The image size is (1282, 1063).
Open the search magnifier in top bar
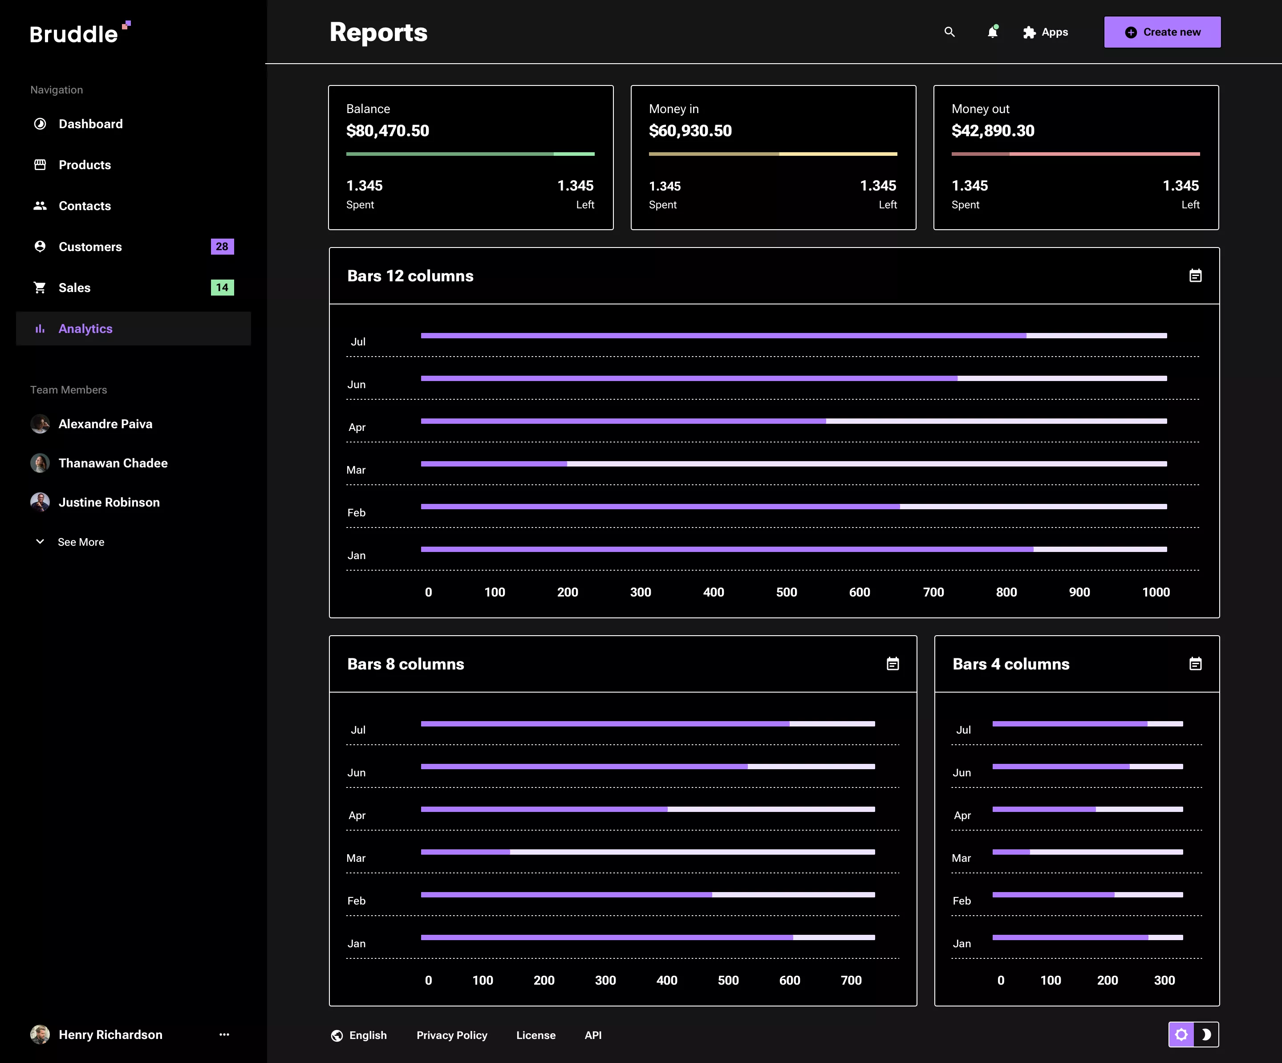(x=949, y=32)
